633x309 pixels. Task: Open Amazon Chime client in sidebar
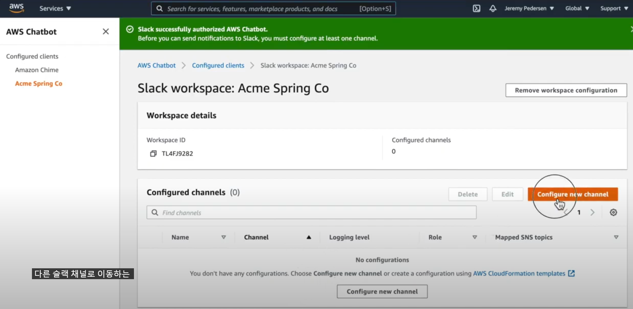pos(37,70)
